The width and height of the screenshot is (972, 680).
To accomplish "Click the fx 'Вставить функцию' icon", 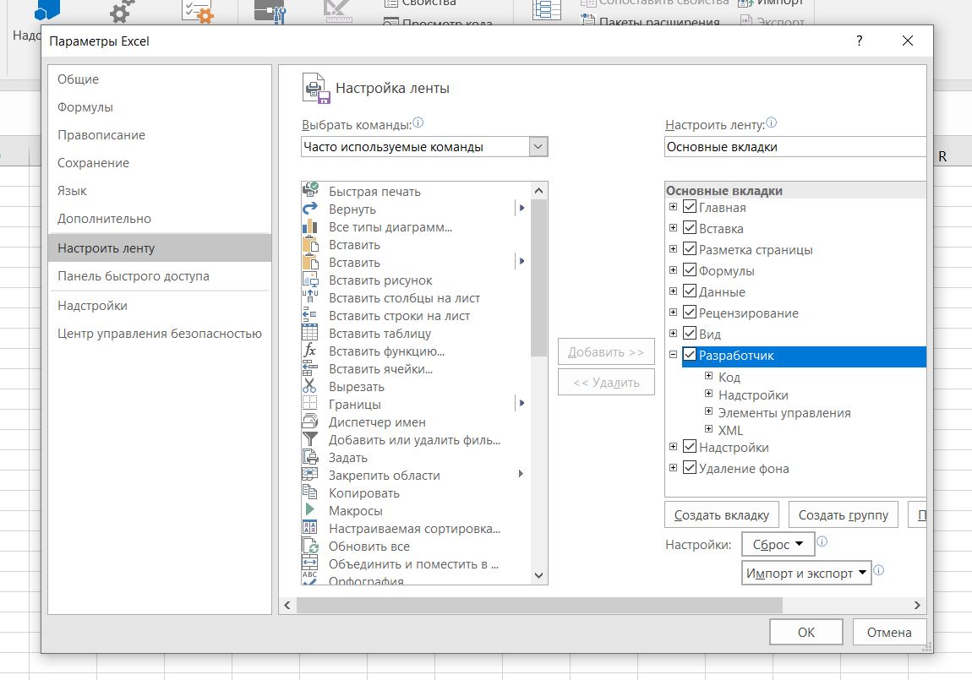I will tap(310, 351).
